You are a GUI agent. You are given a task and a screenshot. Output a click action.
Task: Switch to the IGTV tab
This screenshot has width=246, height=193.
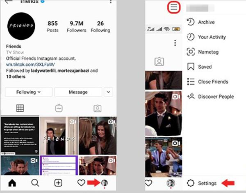(x=59, y=108)
